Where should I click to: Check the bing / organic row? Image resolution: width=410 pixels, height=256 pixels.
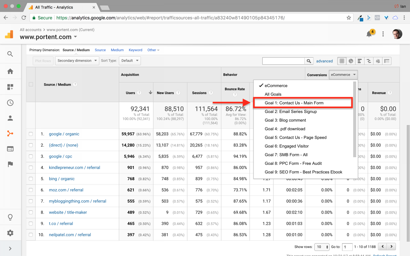click(31, 179)
